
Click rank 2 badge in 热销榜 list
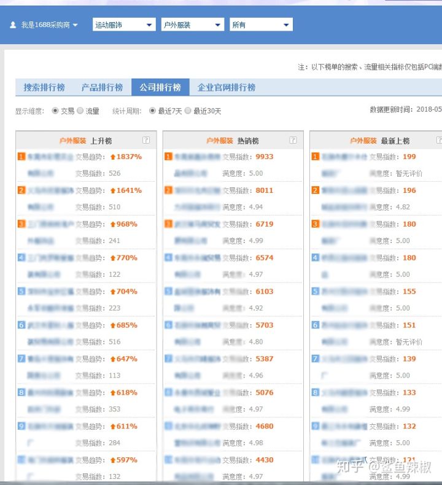click(x=168, y=190)
